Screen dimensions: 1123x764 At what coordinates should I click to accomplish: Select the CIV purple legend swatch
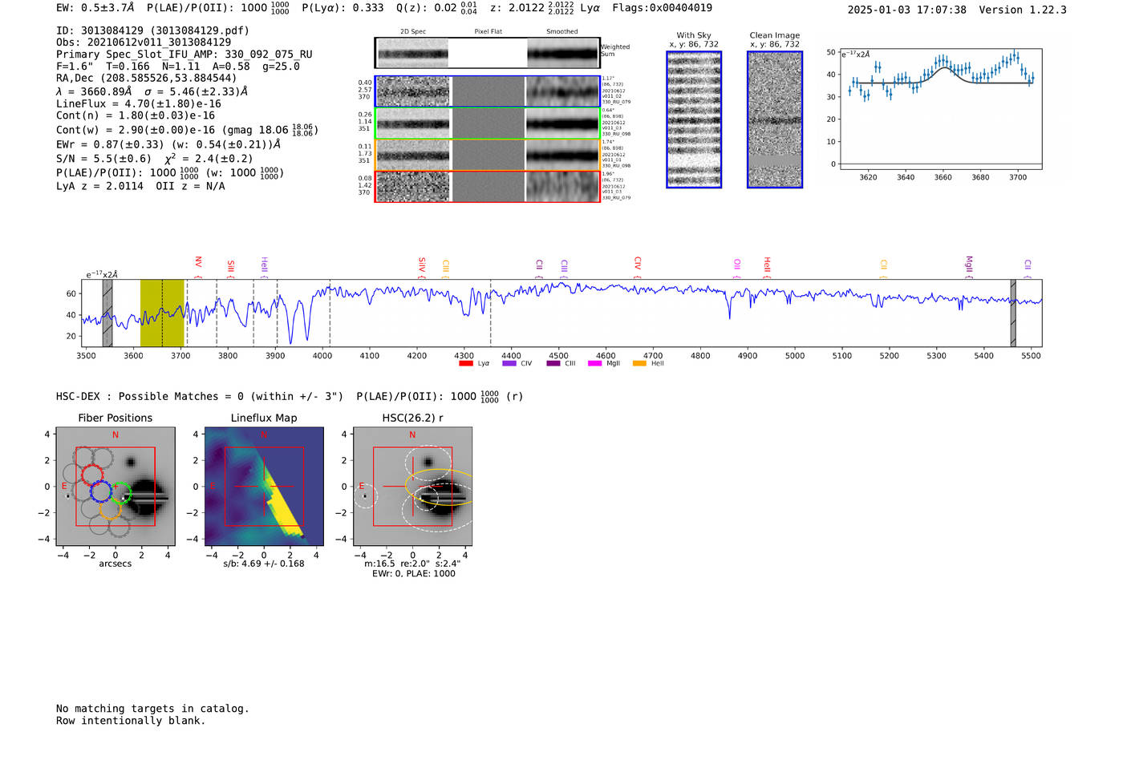pos(509,363)
